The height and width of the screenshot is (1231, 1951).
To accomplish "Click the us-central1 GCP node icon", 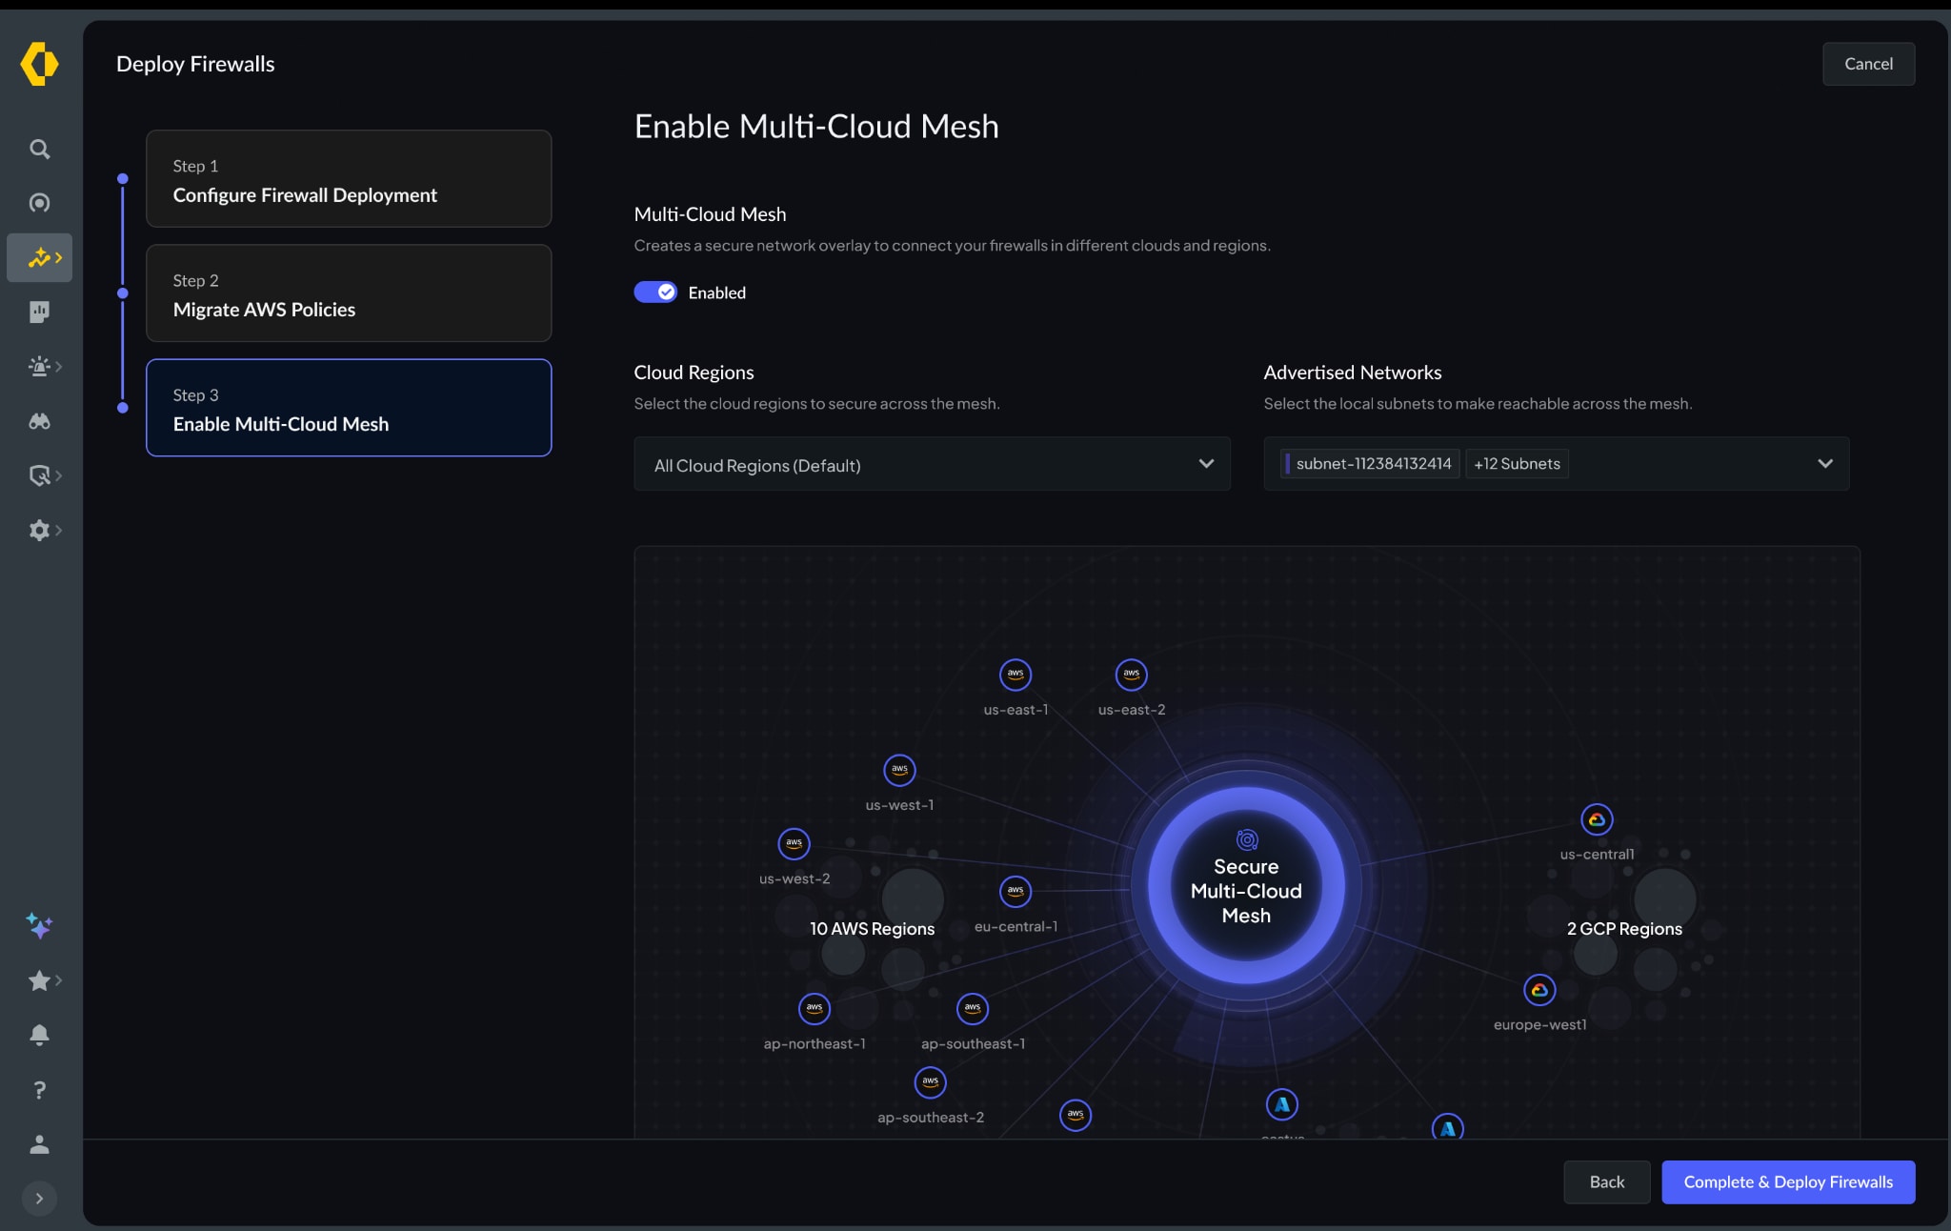I will click(x=1597, y=819).
